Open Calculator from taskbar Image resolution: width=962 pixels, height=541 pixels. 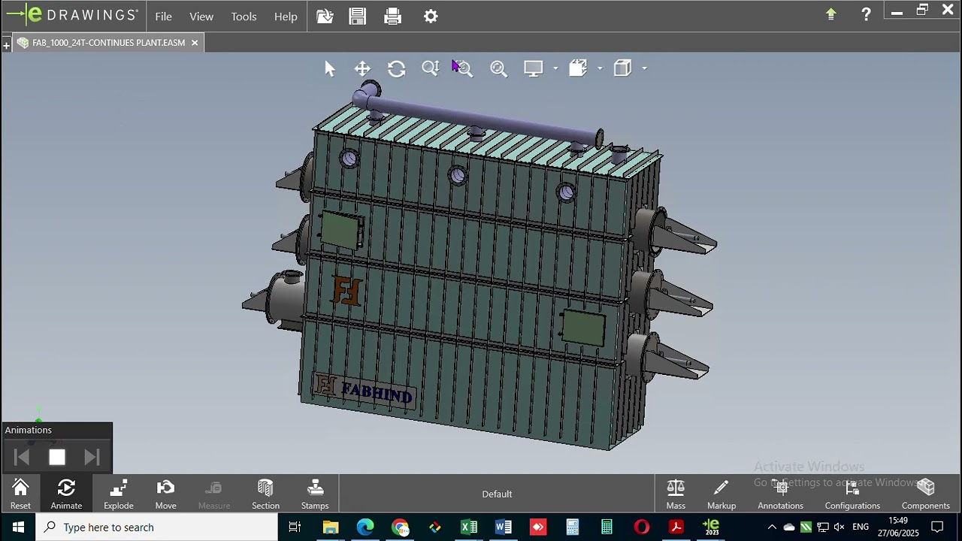pyautogui.click(x=607, y=527)
